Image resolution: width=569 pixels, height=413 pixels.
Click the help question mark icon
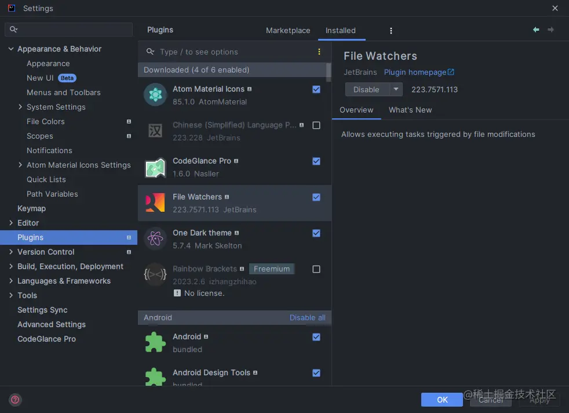click(15, 400)
